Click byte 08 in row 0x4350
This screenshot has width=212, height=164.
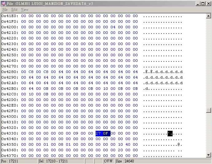click(61, 144)
